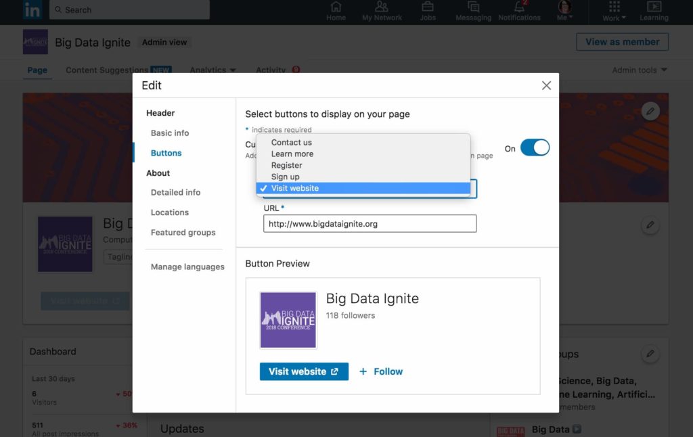Select Basic info in Edit sidebar
The width and height of the screenshot is (693, 437).
[170, 133]
